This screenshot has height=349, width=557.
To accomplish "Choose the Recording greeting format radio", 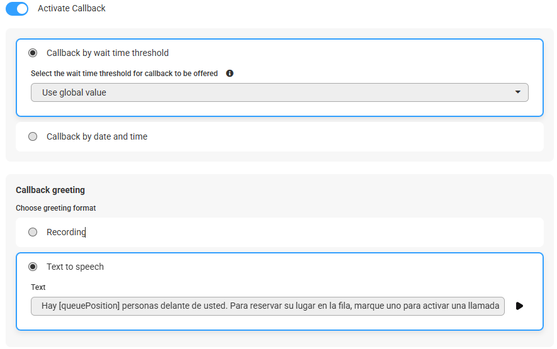I will [x=33, y=232].
